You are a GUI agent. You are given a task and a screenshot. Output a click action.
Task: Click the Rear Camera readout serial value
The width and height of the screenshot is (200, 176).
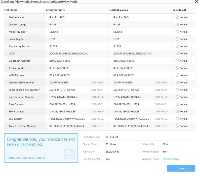126,104
